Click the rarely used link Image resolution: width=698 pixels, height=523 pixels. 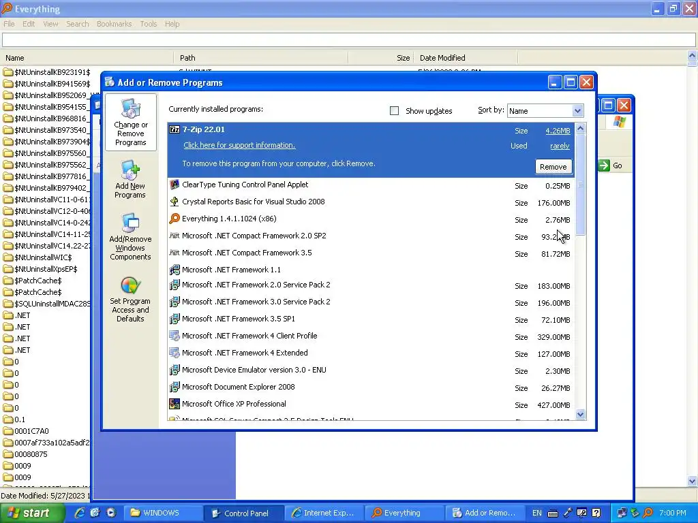tap(560, 146)
